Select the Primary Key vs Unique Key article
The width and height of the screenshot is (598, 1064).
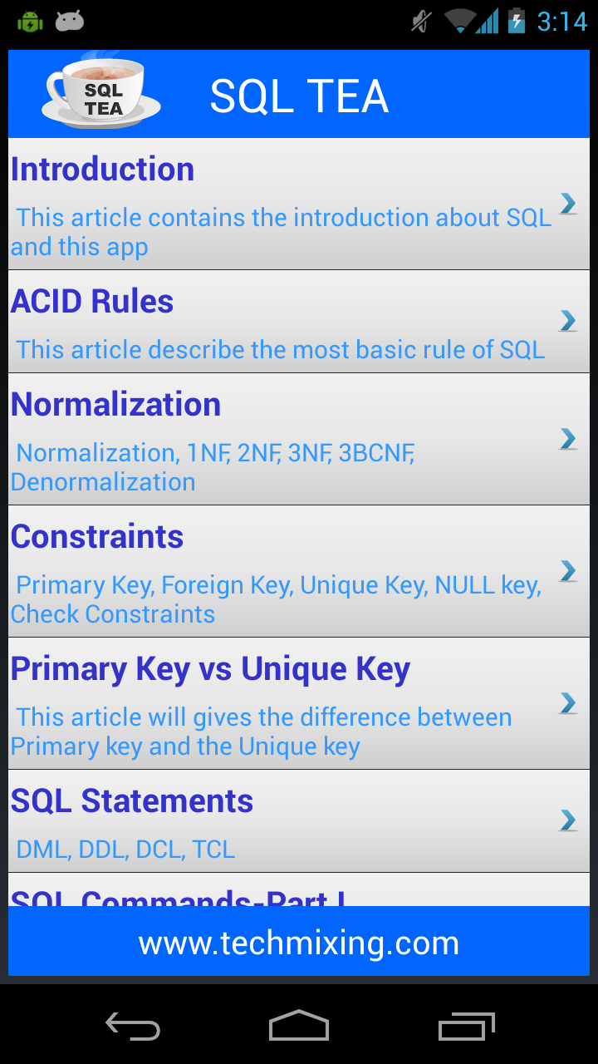pos(282,703)
